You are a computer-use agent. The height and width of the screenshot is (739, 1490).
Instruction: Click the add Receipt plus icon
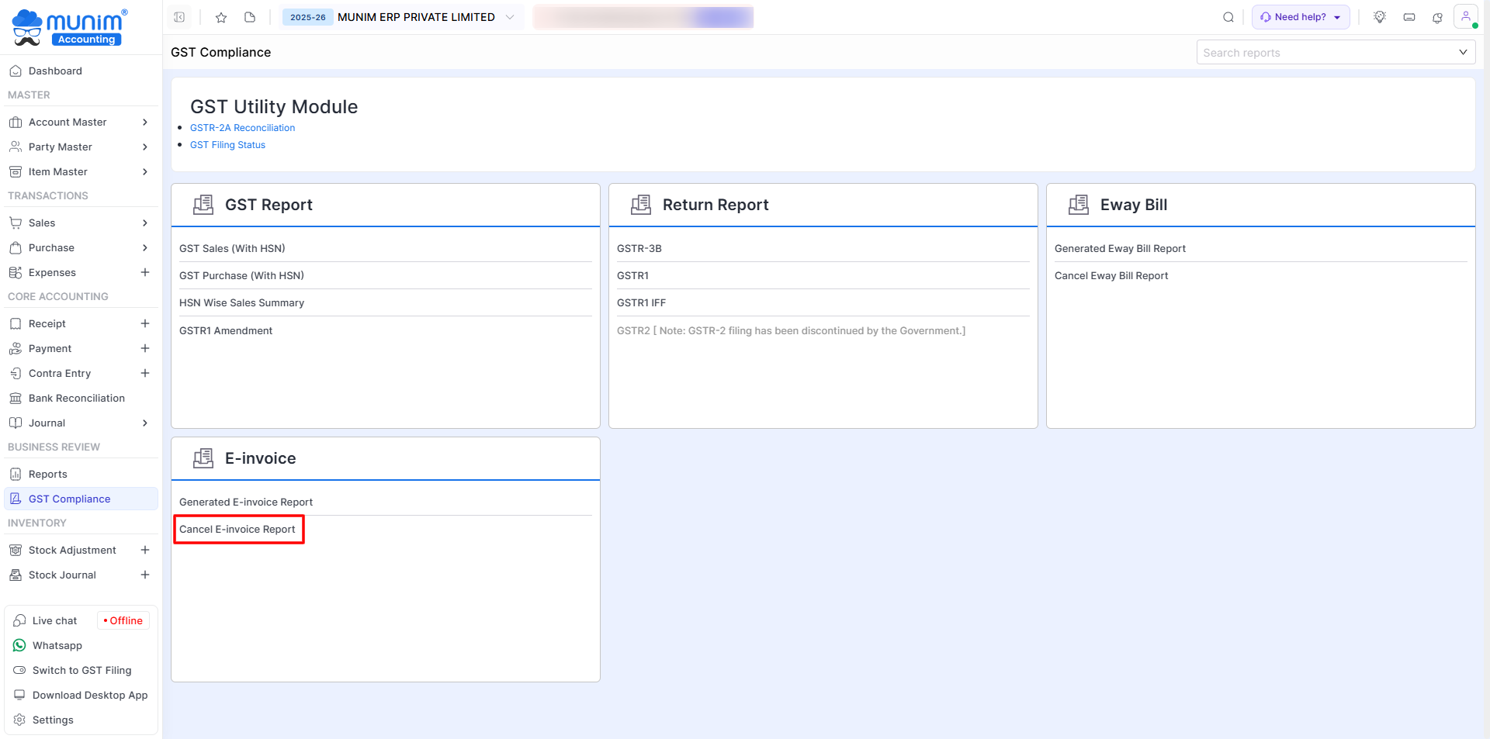point(145,323)
